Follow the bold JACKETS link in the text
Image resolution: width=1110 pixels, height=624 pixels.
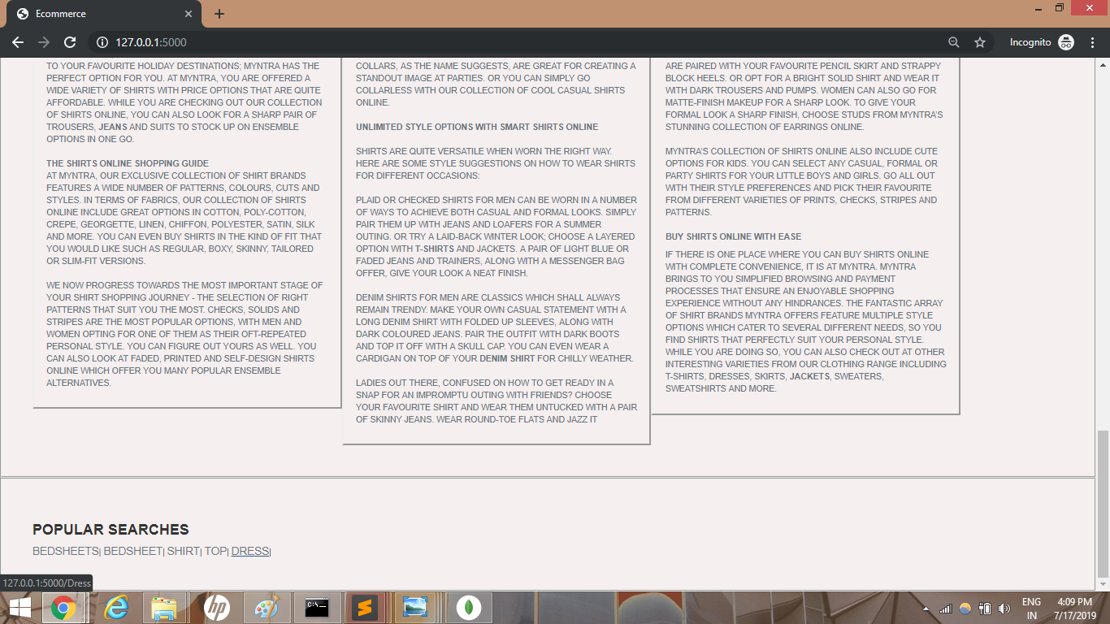(809, 376)
